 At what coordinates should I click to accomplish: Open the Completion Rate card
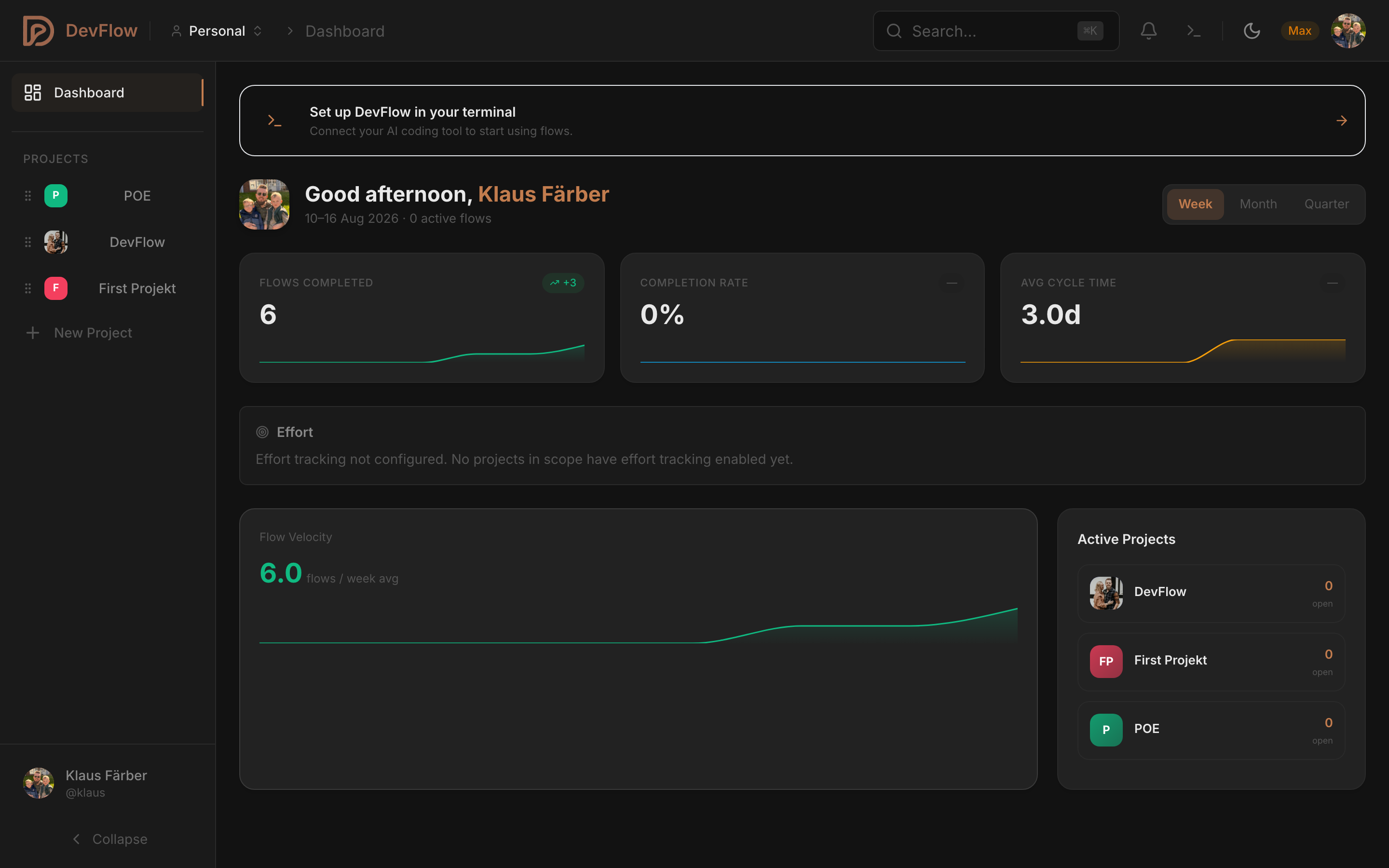(x=803, y=318)
